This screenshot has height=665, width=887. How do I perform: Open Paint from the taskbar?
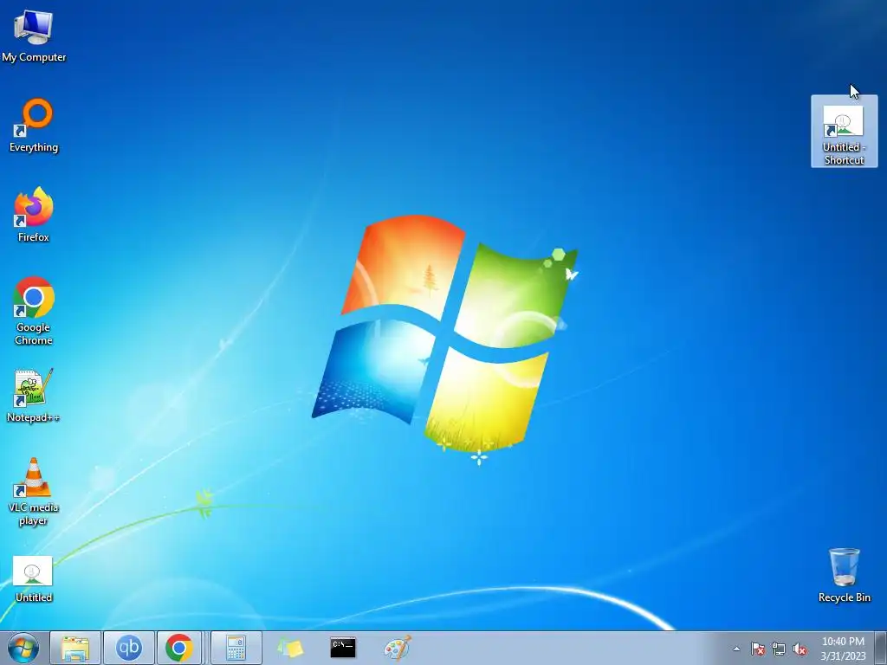[397, 648]
